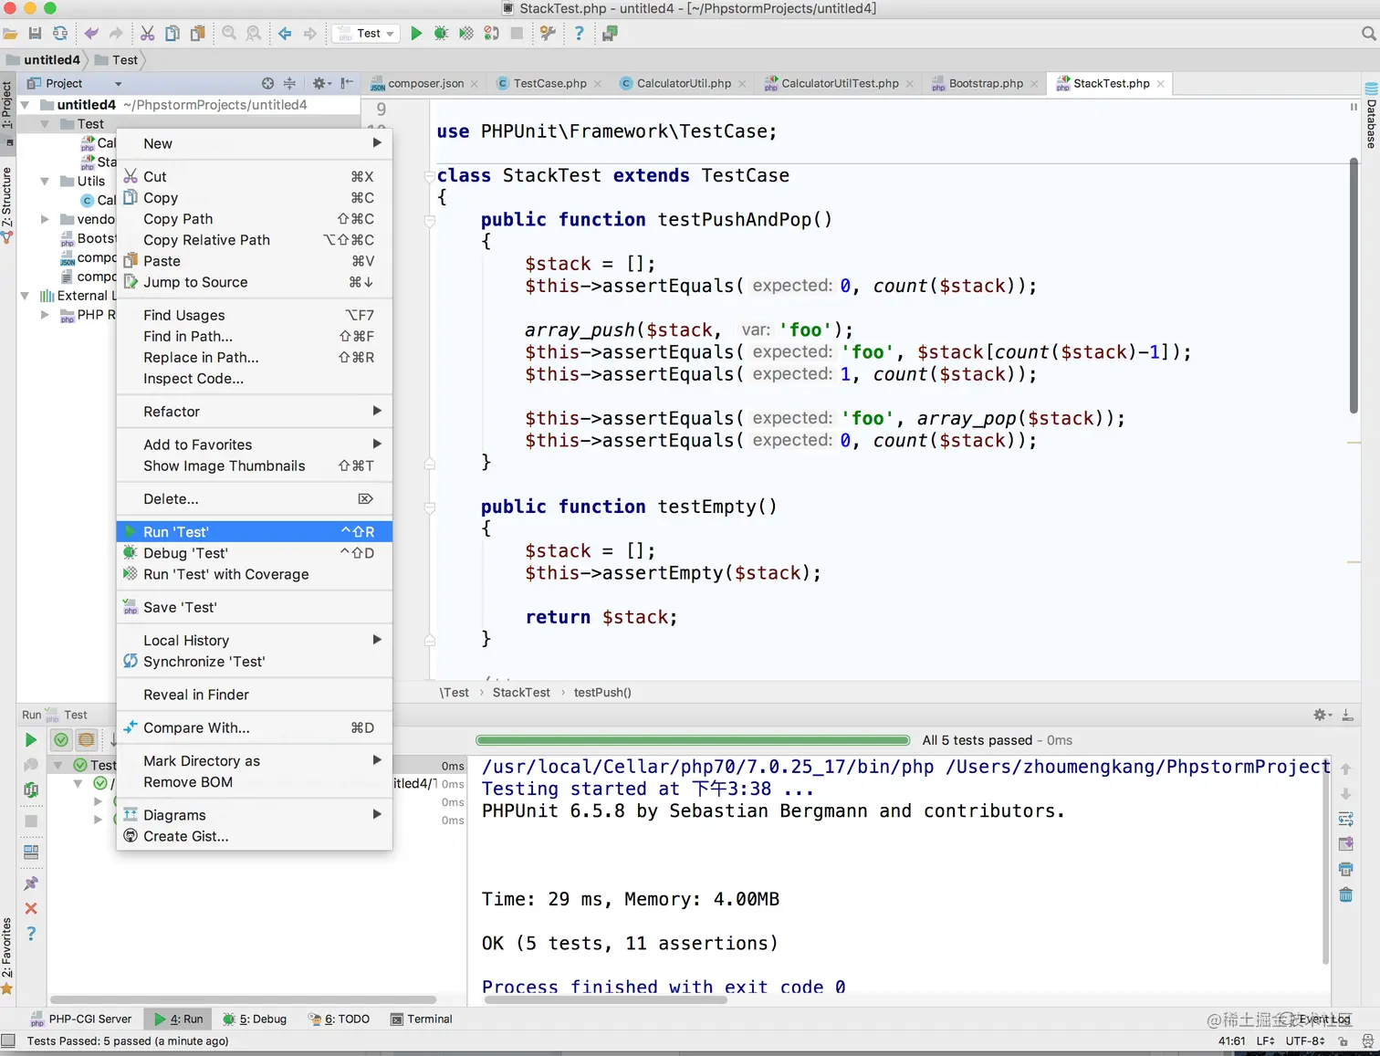
Task: Choose Run 'Test' with Coverage
Action: [x=255, y=574]
